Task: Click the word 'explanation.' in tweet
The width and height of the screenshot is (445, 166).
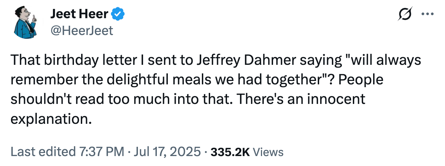Action: (52, 119)
